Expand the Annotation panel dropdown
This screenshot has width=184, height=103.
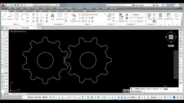click(x=59, y=24)
